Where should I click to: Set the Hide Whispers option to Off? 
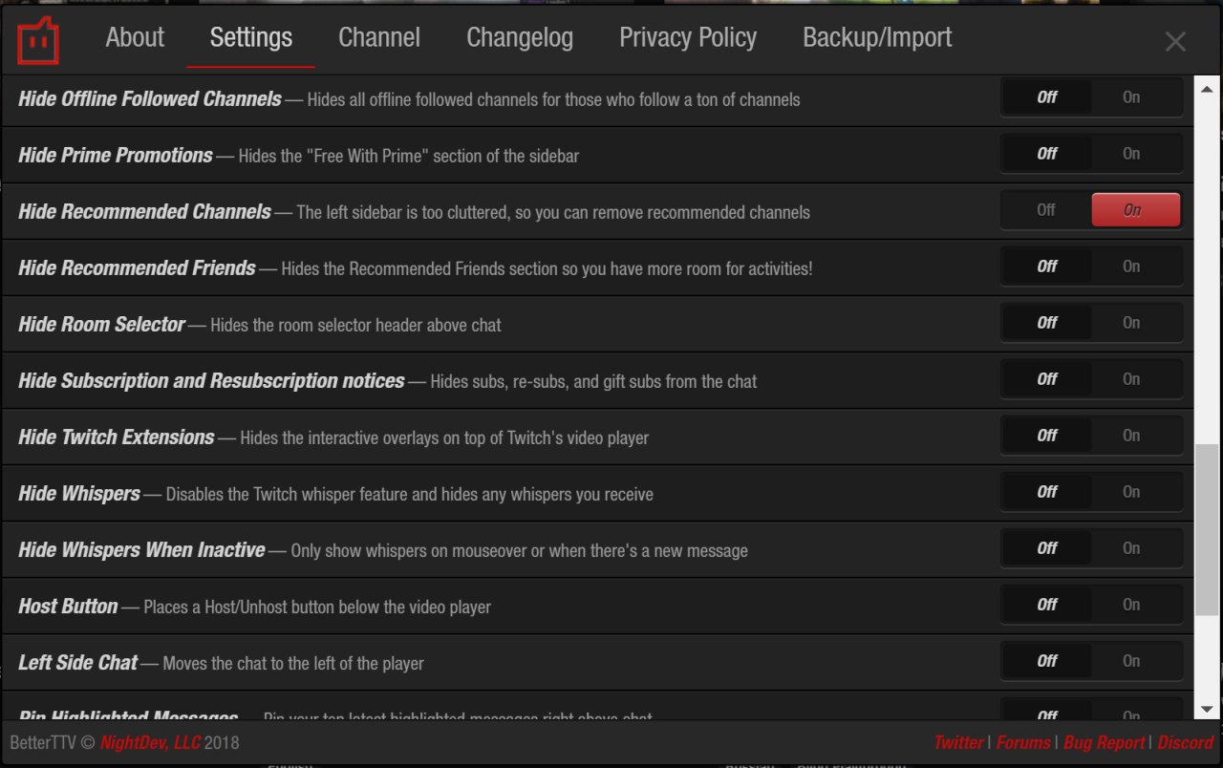(x=1047, y=492)
